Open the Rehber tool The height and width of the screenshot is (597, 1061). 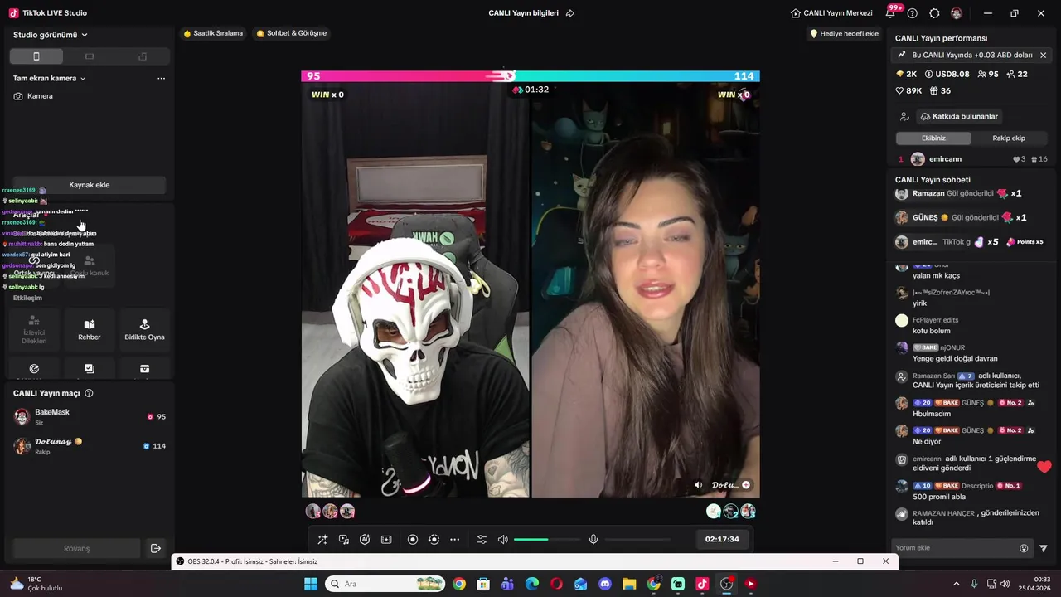click(90, 329)
